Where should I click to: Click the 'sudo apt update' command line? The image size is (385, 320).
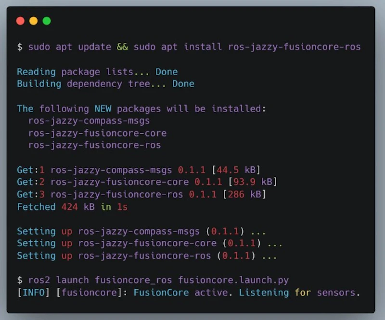[189, 47]
